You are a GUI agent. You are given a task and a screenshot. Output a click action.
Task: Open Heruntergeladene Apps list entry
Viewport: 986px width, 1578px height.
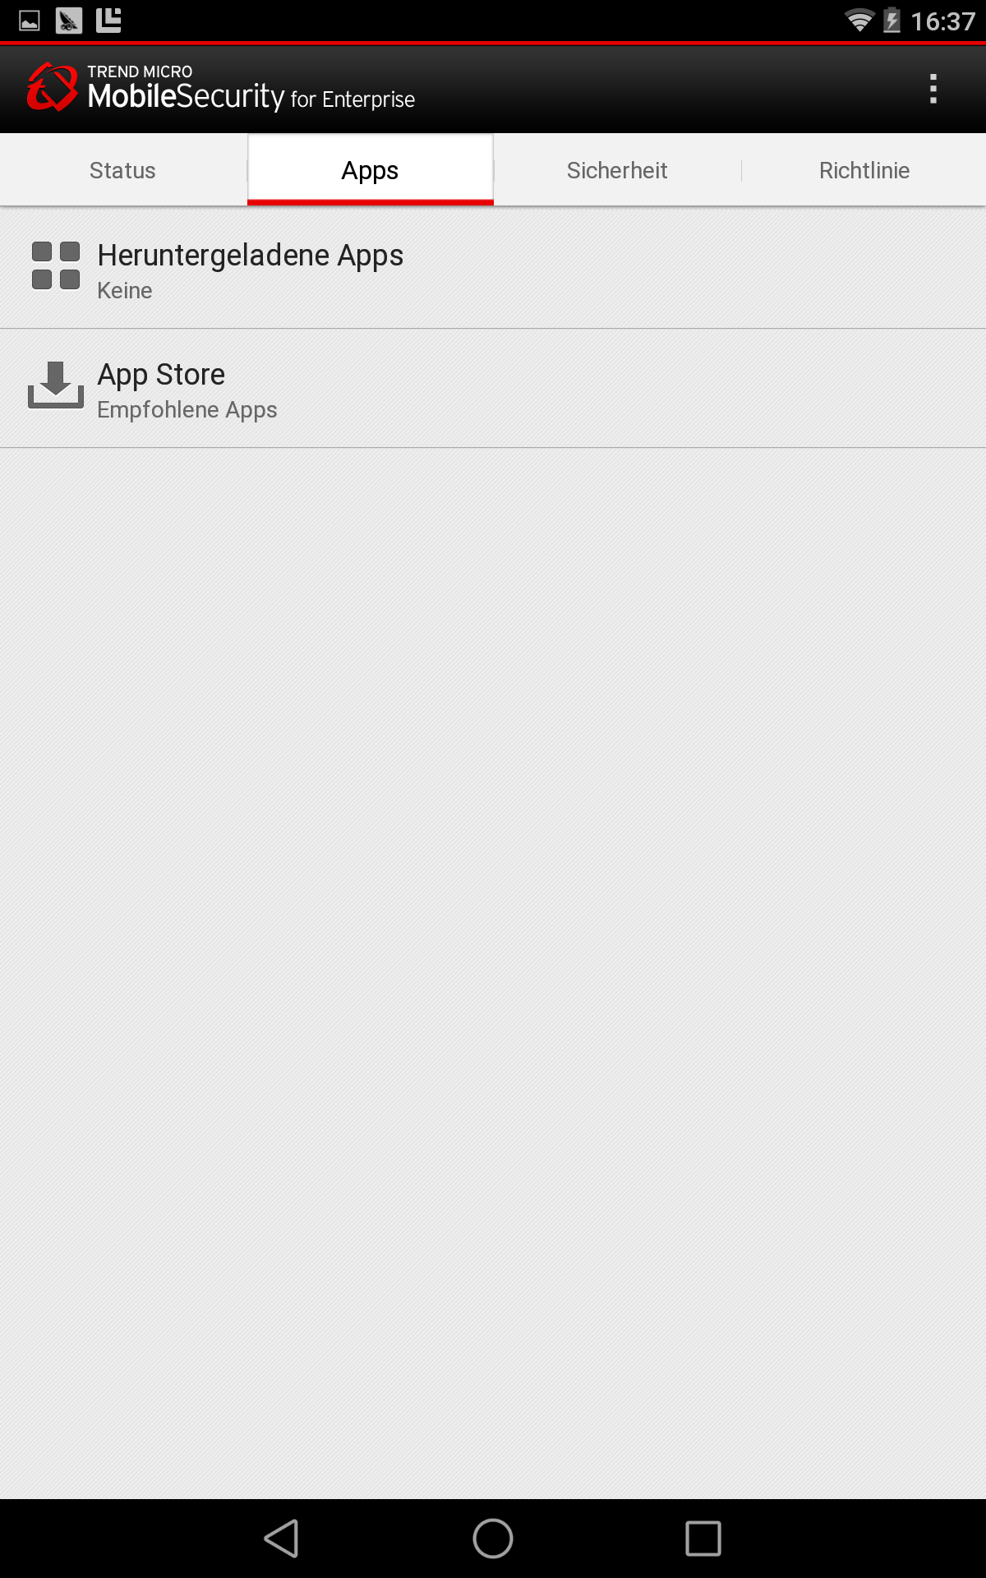tap(493, 269)
